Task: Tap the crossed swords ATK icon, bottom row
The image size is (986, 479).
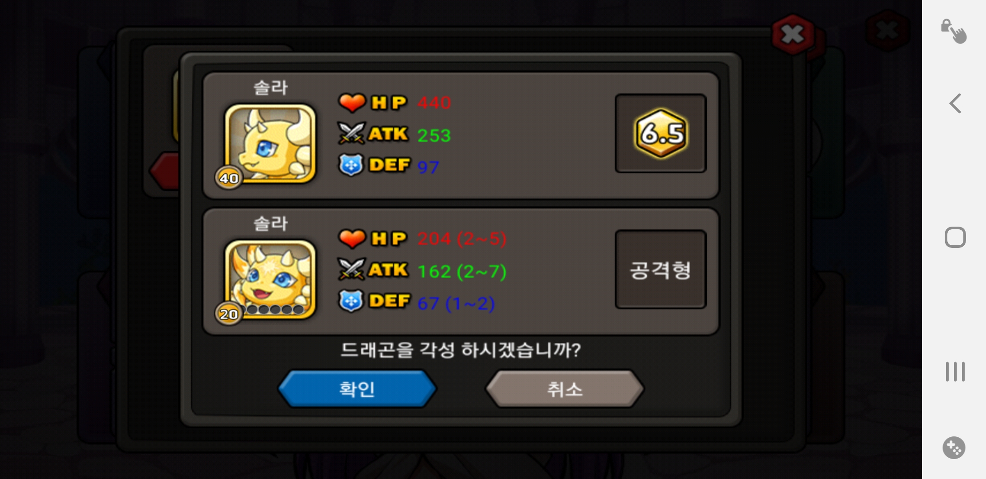Action: click(352, 269)
